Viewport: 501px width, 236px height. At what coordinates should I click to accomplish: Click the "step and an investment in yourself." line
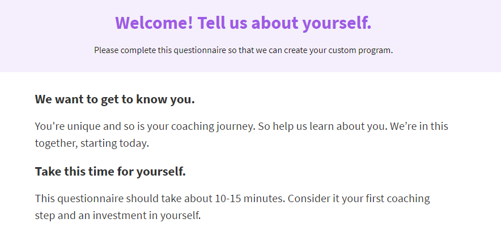[118, 216]
